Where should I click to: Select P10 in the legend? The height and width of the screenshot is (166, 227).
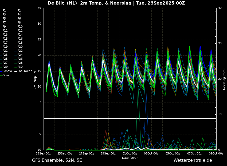point(20,27)
